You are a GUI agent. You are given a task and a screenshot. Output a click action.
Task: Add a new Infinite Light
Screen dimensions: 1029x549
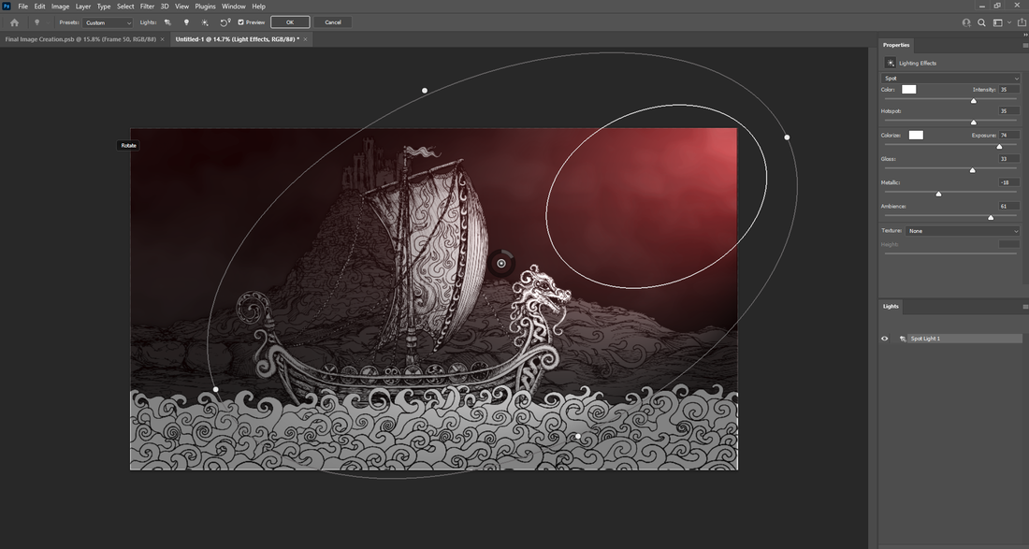click(x=205, y=22)
